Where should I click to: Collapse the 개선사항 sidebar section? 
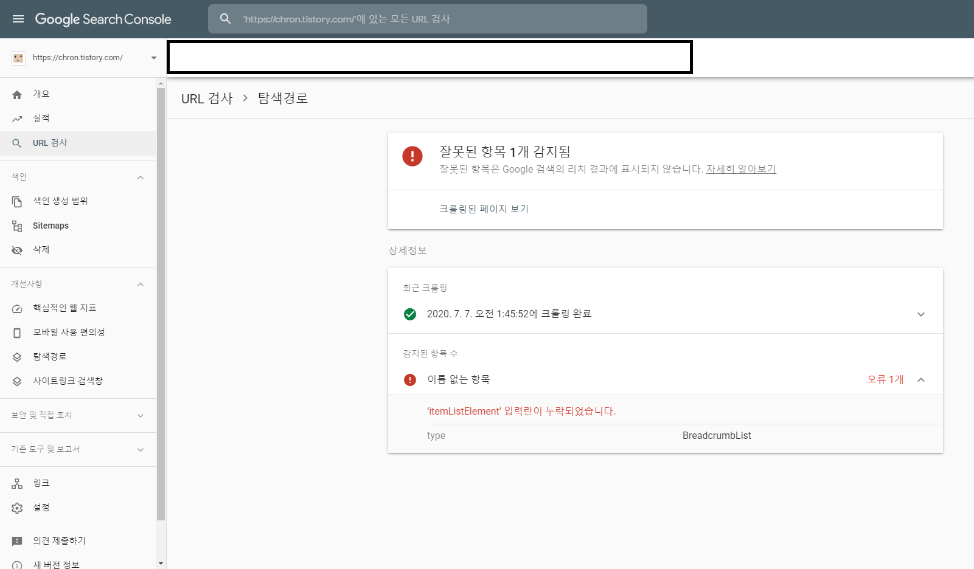click(x=141, y=284)
